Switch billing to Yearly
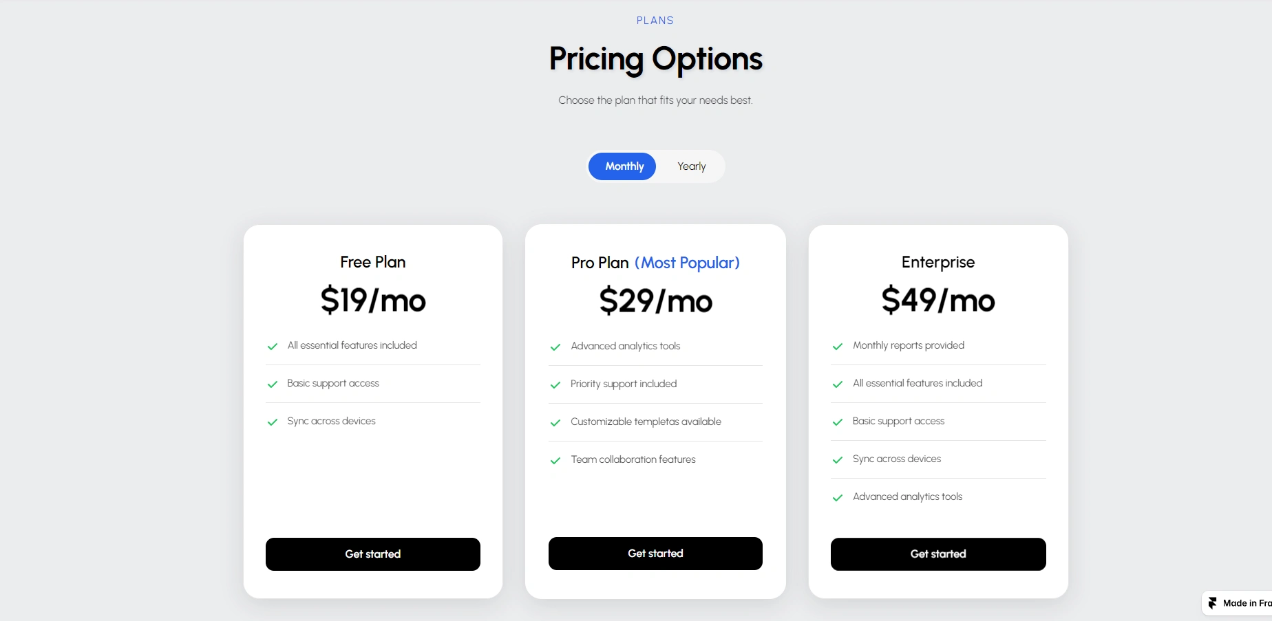Image resolution: width=1272 pixels, height=621 pixels. (691, 166)
